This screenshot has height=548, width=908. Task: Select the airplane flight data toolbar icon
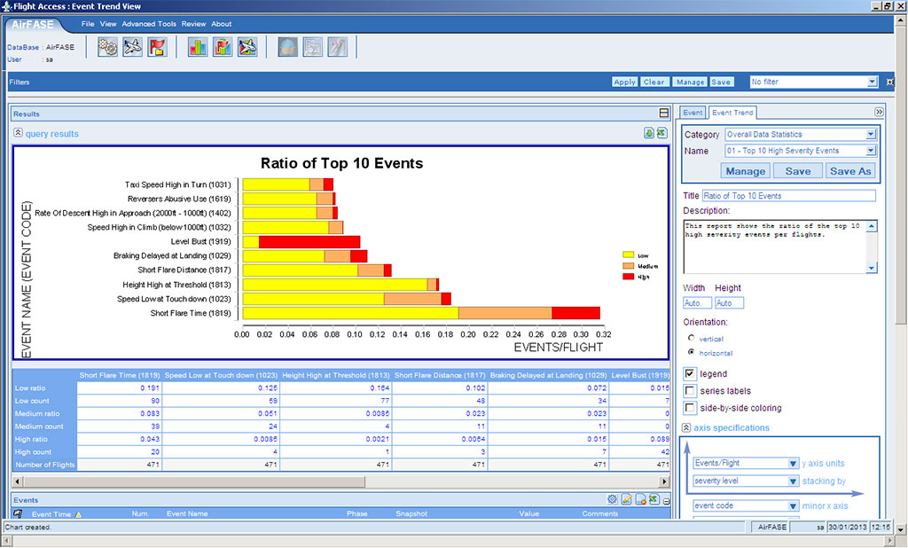click(x=133, y=49)
